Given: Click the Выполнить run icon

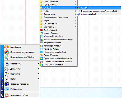Looking at the screenshot, I should point(7,89).
